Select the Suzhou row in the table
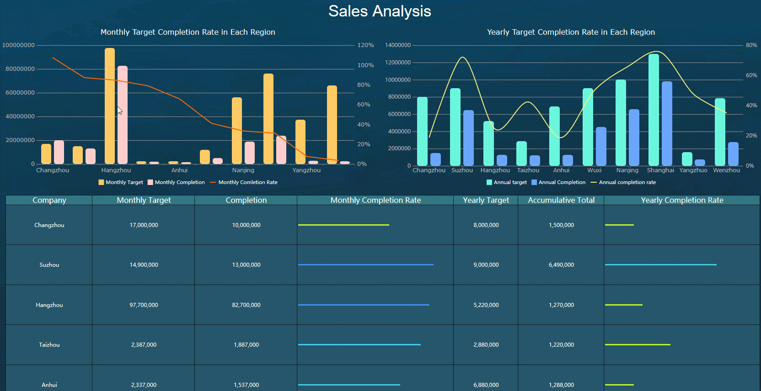Screen dimensions: 761x391 [49, 265]
